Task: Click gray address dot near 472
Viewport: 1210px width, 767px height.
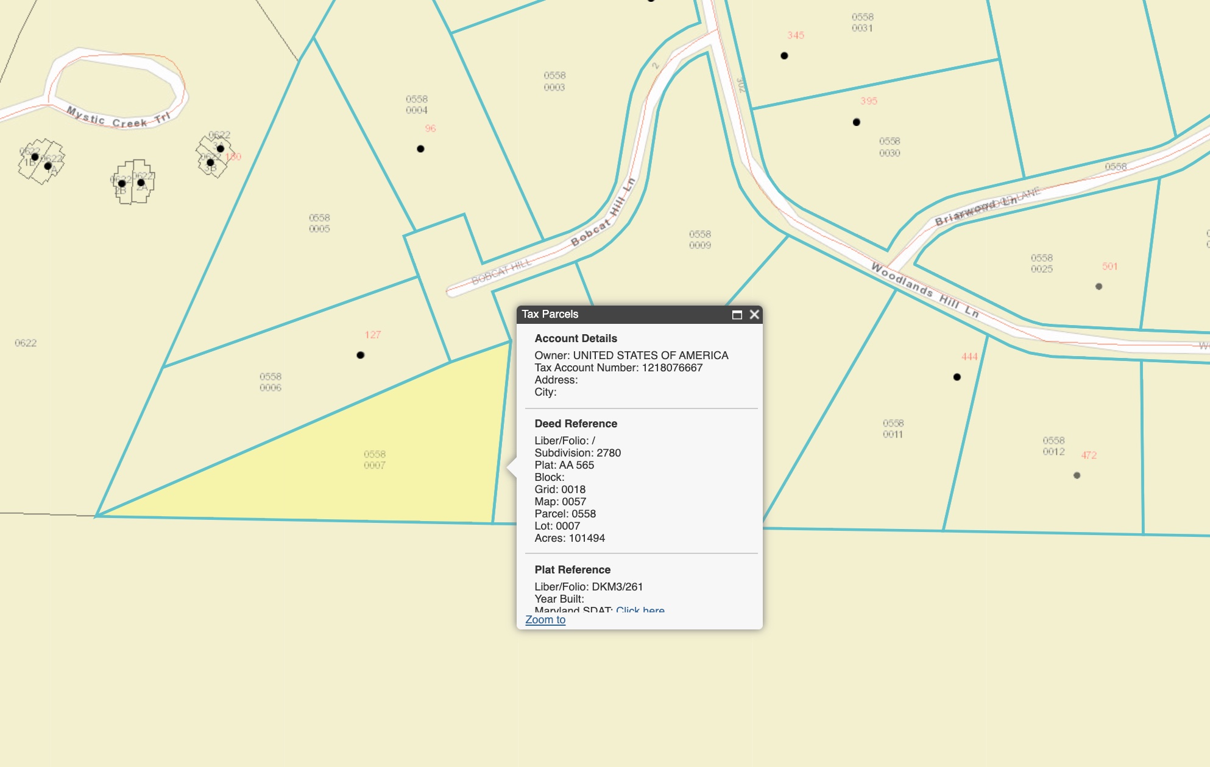Action: (1077, 475)
